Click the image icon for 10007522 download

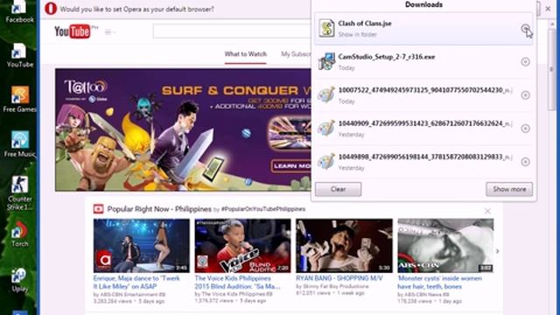(x=326, y=94)
